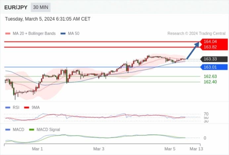Click the MA 20 + Bollinger Bands pink swatch
The width and height of the screenshot is (229, 155).
pos(8,33)
